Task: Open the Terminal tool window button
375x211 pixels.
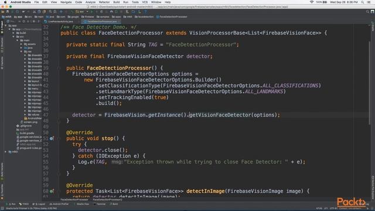Action: coord(100,204)
